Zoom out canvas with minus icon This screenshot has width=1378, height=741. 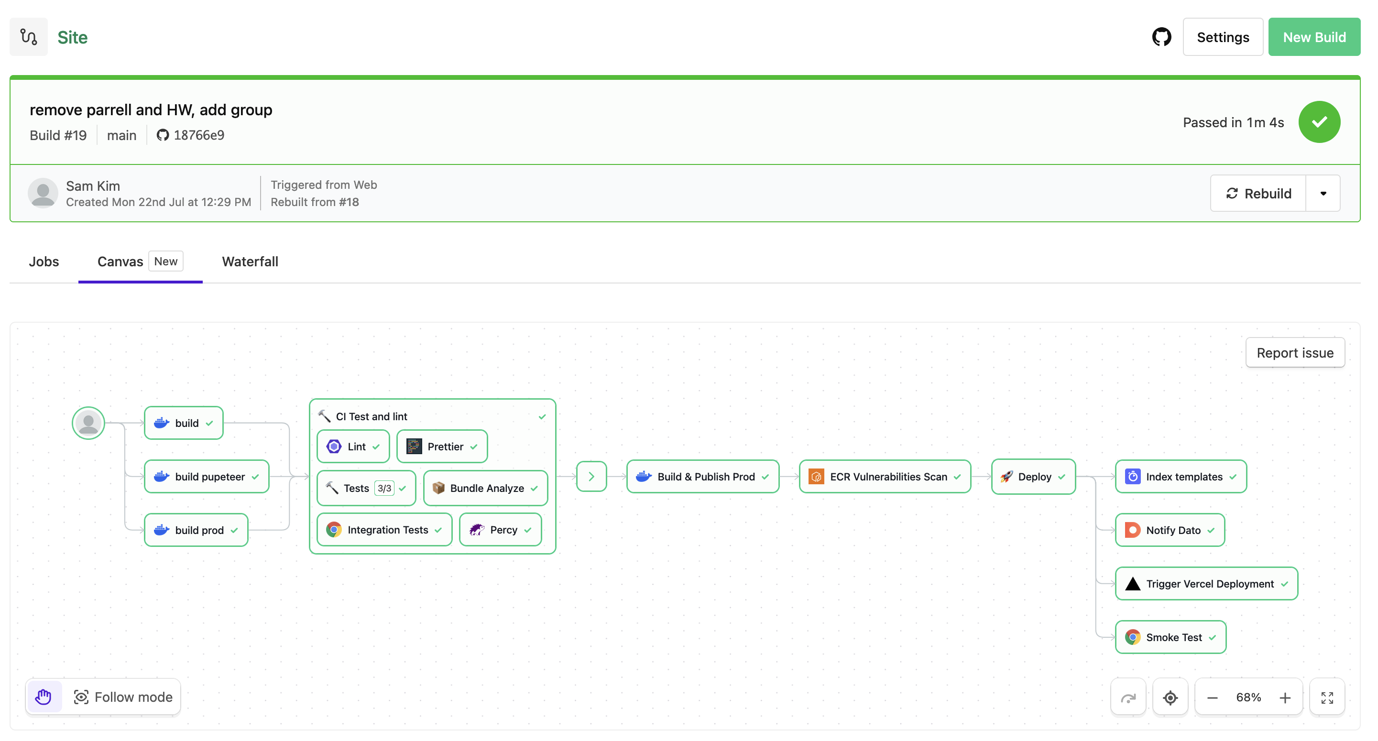coord(1212,697)
